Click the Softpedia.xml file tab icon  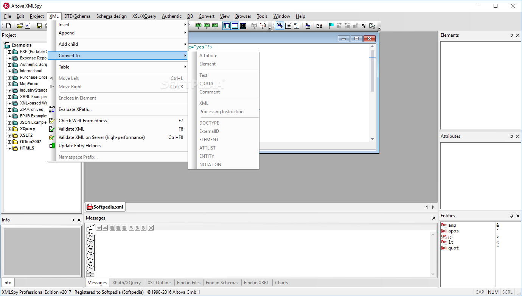pyautogui.click(x=90, y=207)
